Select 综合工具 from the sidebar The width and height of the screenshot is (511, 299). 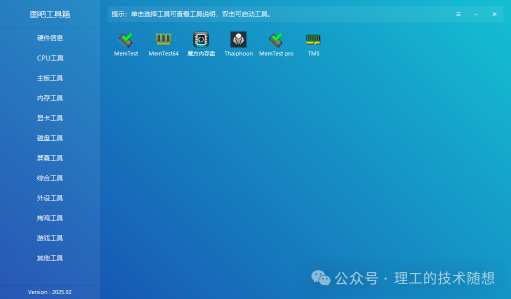tap(49, 178)
